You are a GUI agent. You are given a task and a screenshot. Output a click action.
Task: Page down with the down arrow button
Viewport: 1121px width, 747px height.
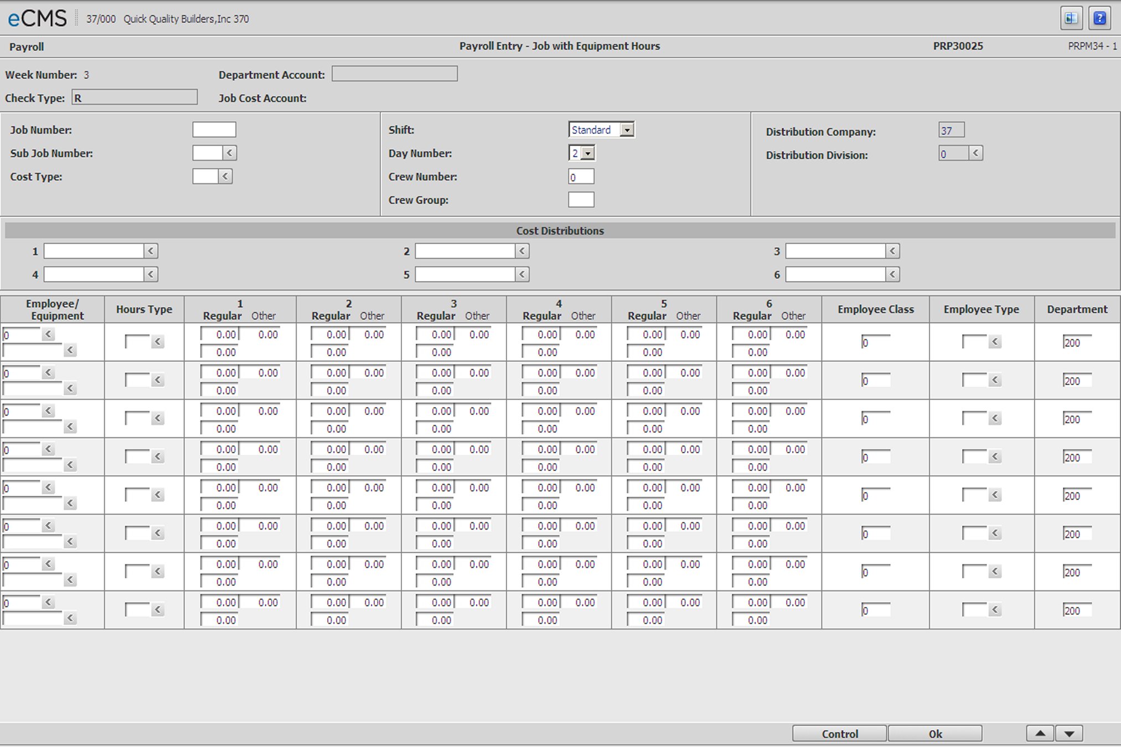coord(1069,734)
